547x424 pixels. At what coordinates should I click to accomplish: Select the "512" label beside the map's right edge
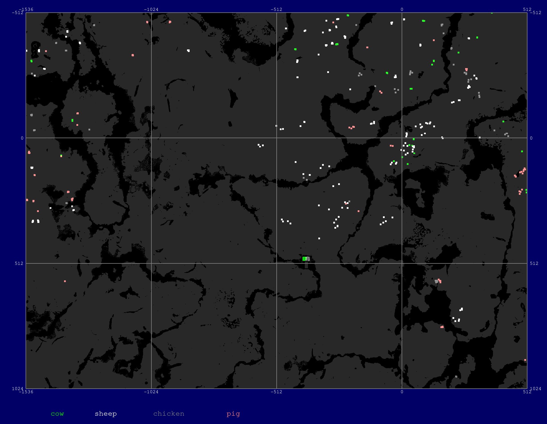534,263
